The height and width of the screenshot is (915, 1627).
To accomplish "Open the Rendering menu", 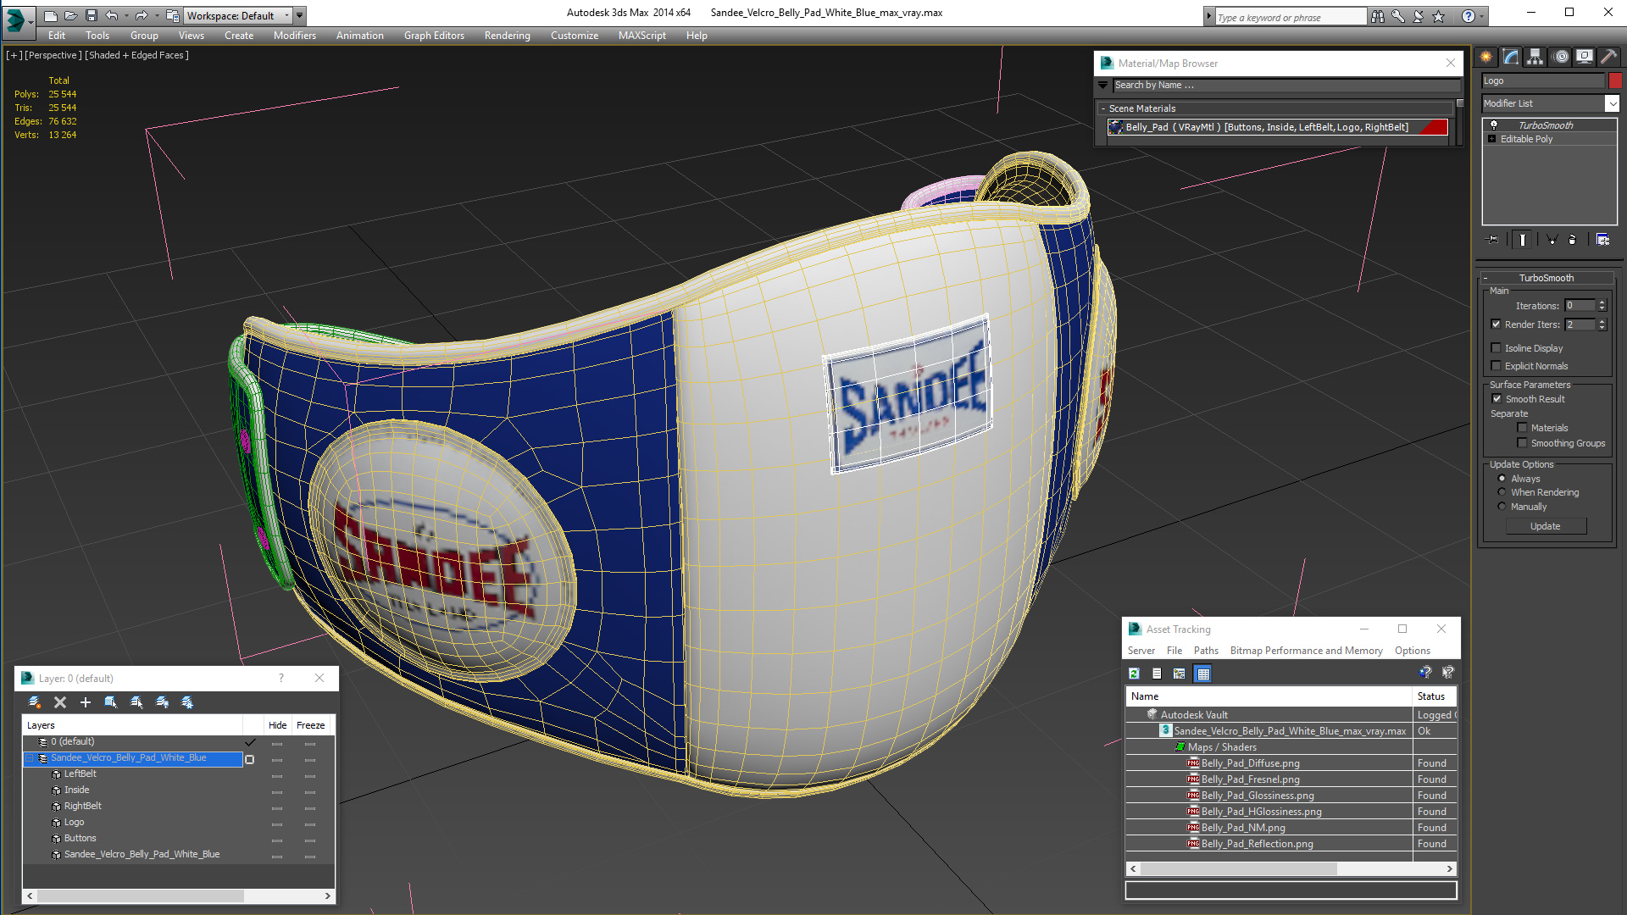I will click(507, 36).
